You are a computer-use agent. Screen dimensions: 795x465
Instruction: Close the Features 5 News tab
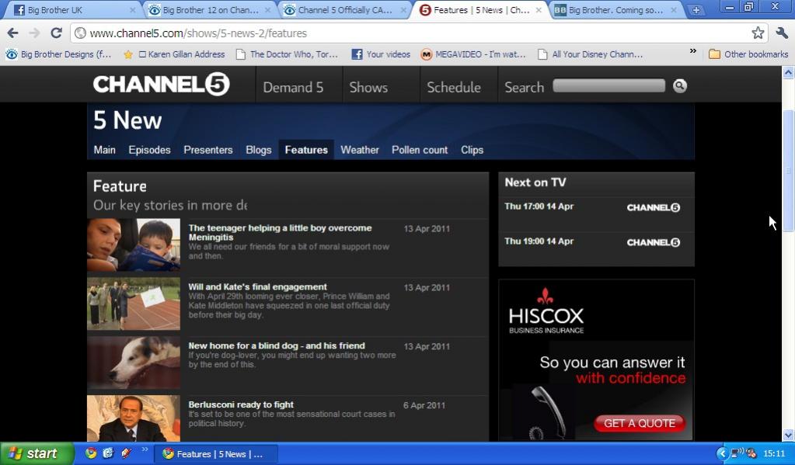click(x=539, y=10)
